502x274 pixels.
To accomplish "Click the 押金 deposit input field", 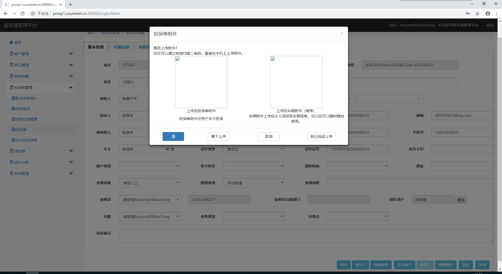I will pyautogui.click(x=462, y=166).
